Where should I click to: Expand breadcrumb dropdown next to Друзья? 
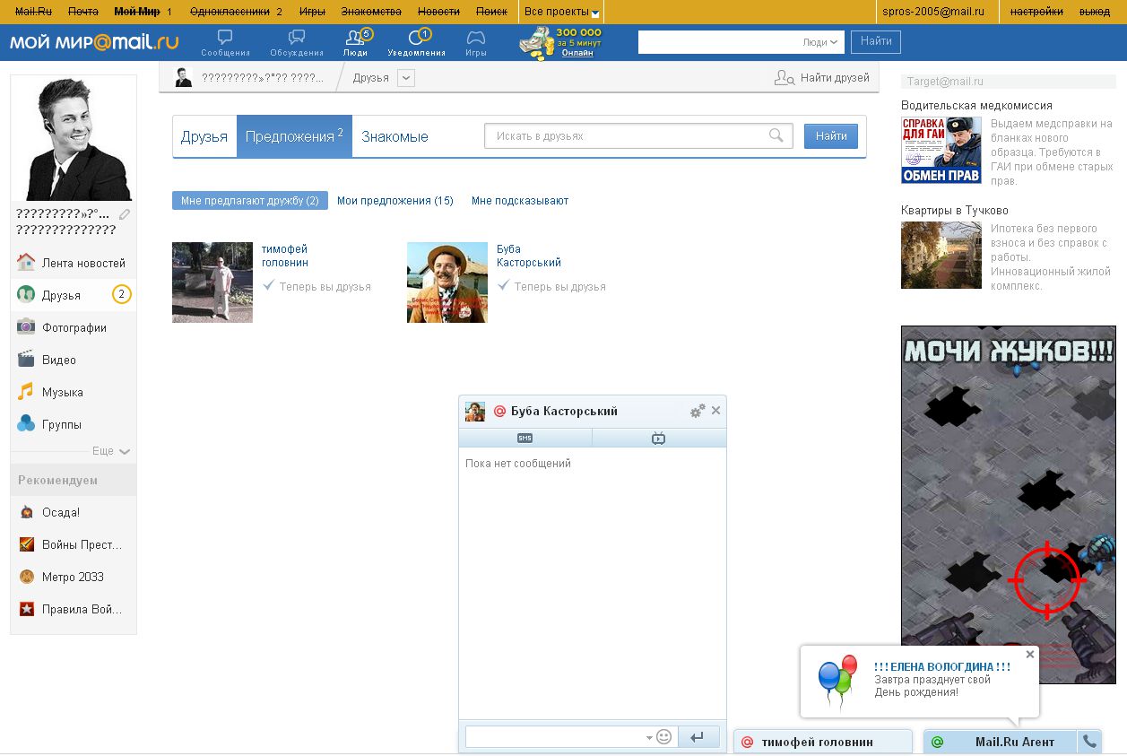point(406,78)
